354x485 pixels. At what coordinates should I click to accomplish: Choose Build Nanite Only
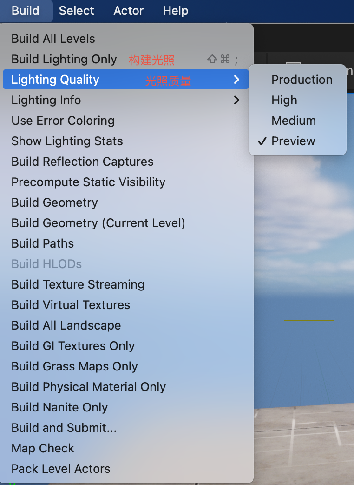pos(126,407)
